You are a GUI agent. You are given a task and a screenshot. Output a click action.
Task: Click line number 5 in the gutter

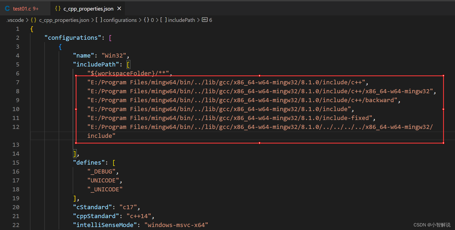[x=18, y=65]
